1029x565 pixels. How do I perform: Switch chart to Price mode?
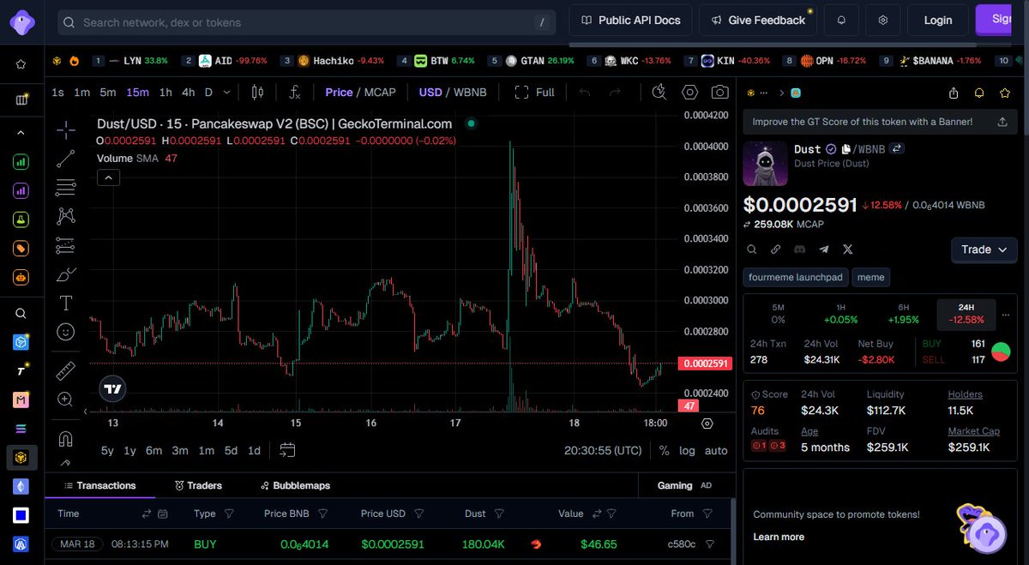click(x=339, y=92)
